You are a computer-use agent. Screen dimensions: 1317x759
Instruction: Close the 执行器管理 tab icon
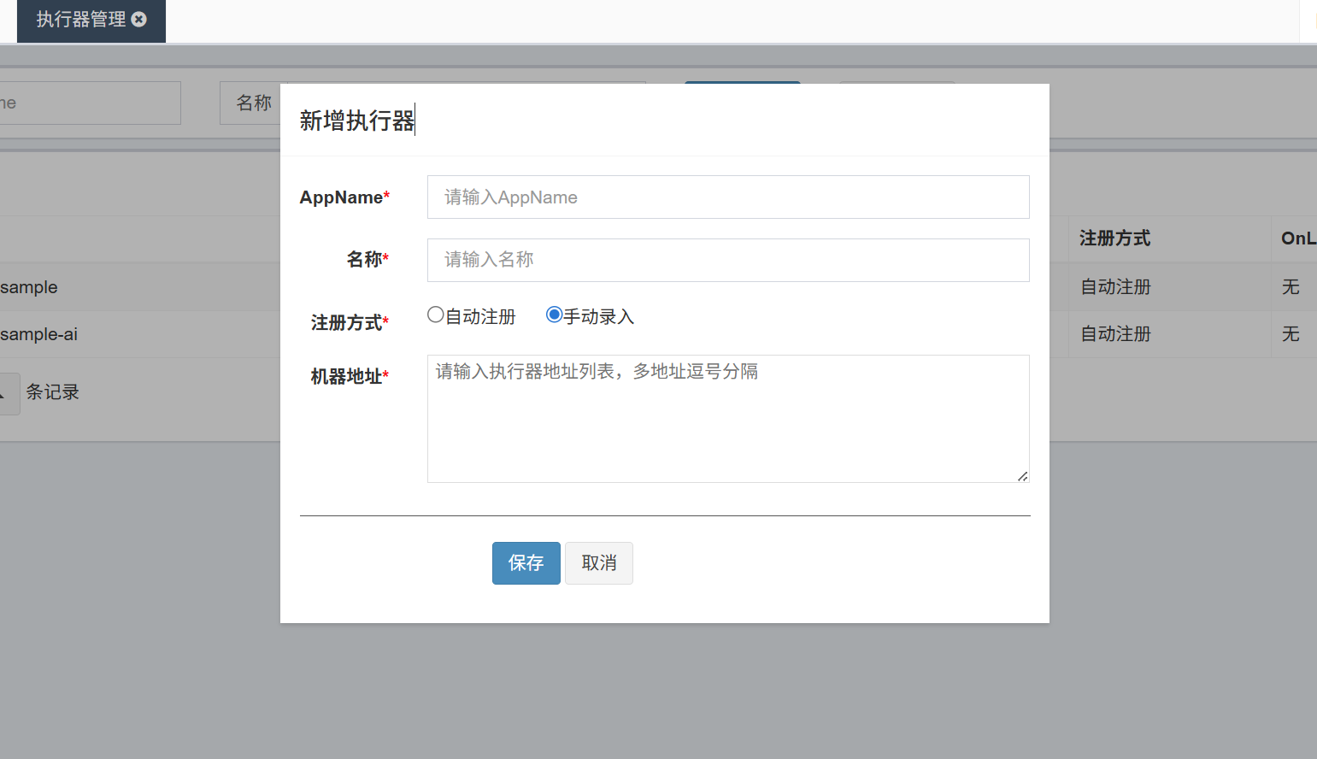pyautogui.click(x=139, y=19)
